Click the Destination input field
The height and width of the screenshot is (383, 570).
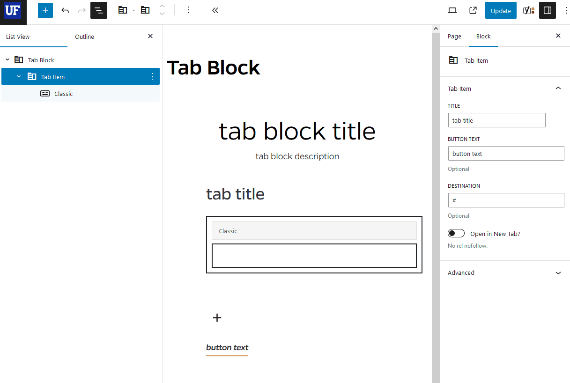(505, 200)
